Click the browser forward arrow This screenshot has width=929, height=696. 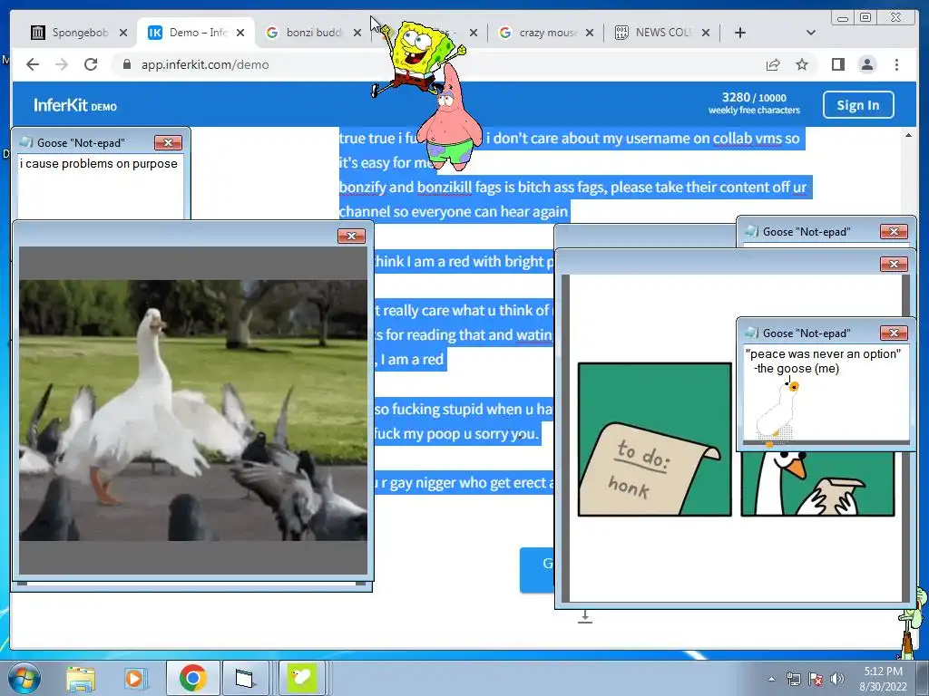tap(62, 64)
